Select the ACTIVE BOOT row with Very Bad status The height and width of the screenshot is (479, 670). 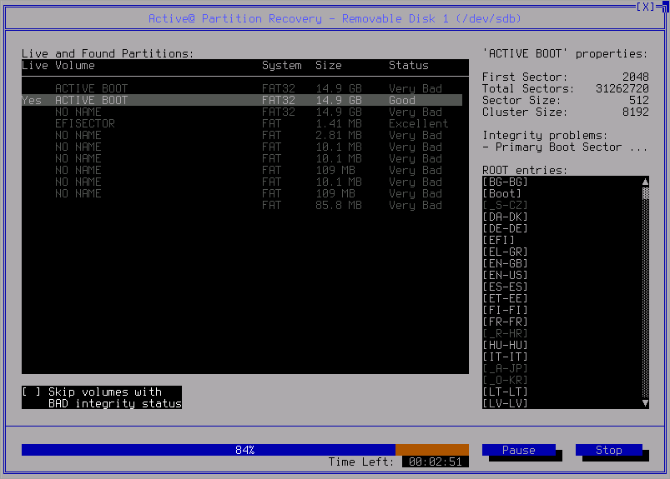tap(242, 89)
